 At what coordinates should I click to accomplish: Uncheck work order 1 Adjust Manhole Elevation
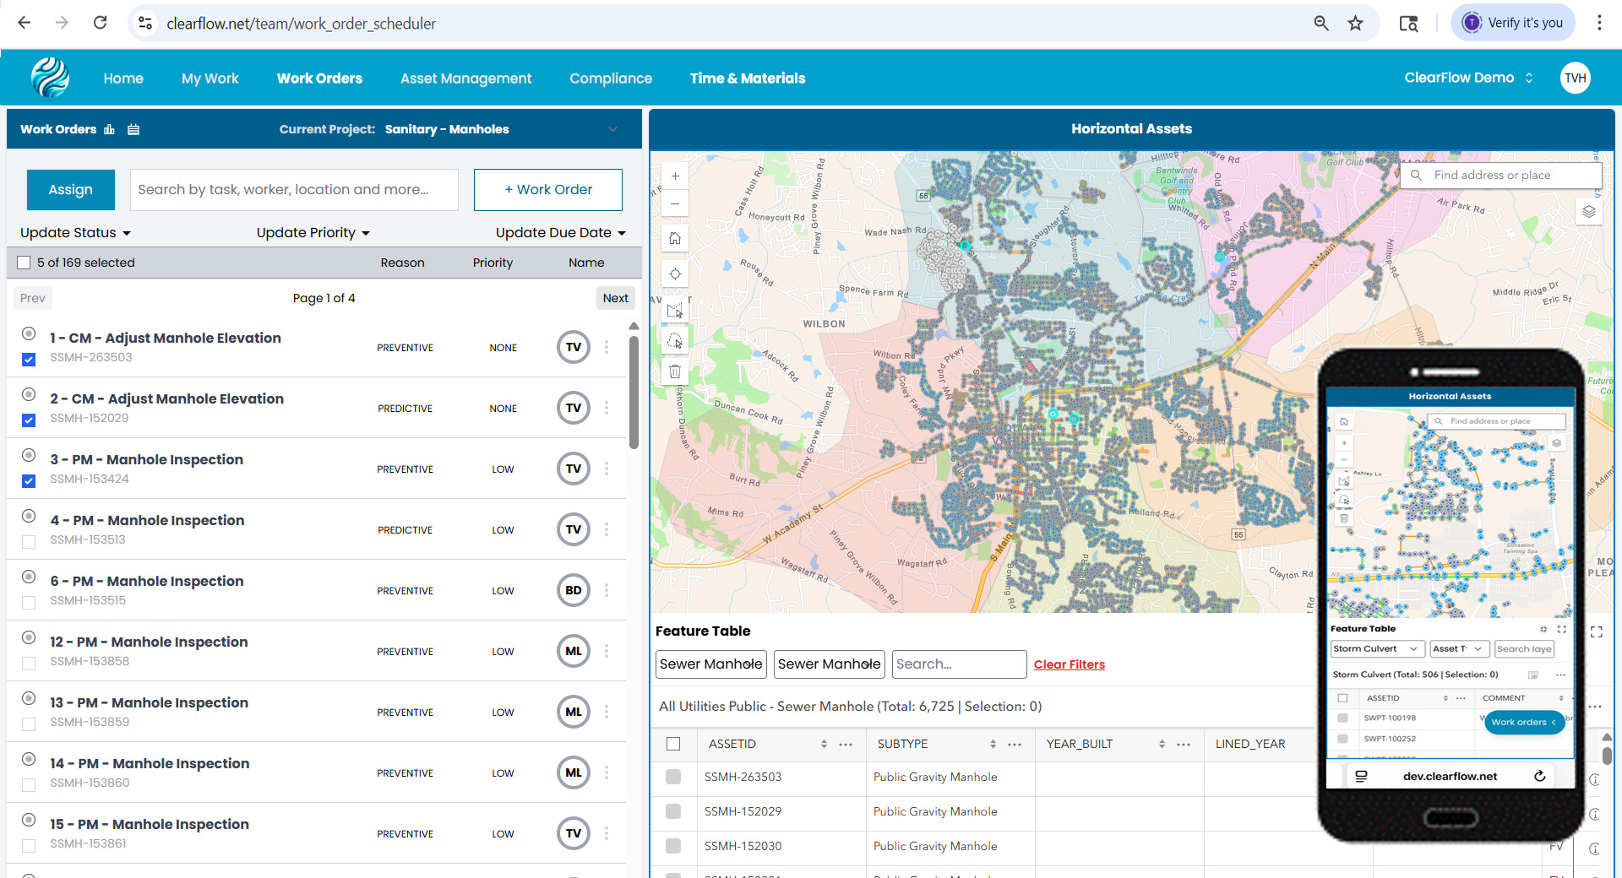(29, 360)
